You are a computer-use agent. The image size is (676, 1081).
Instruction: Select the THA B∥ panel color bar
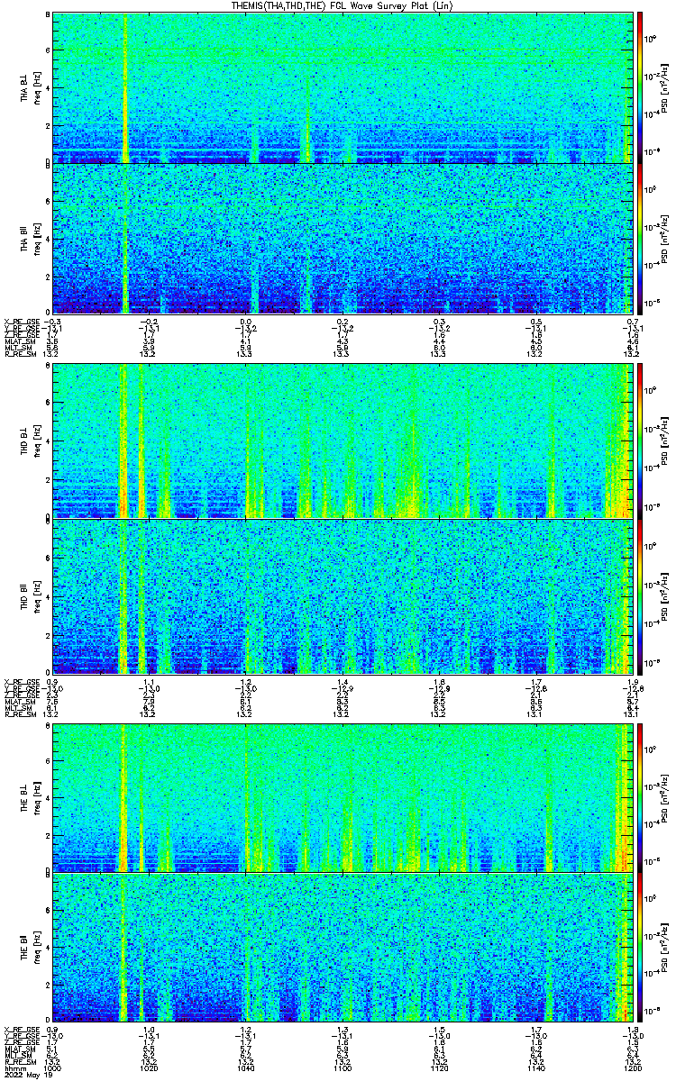pos(640,239)
